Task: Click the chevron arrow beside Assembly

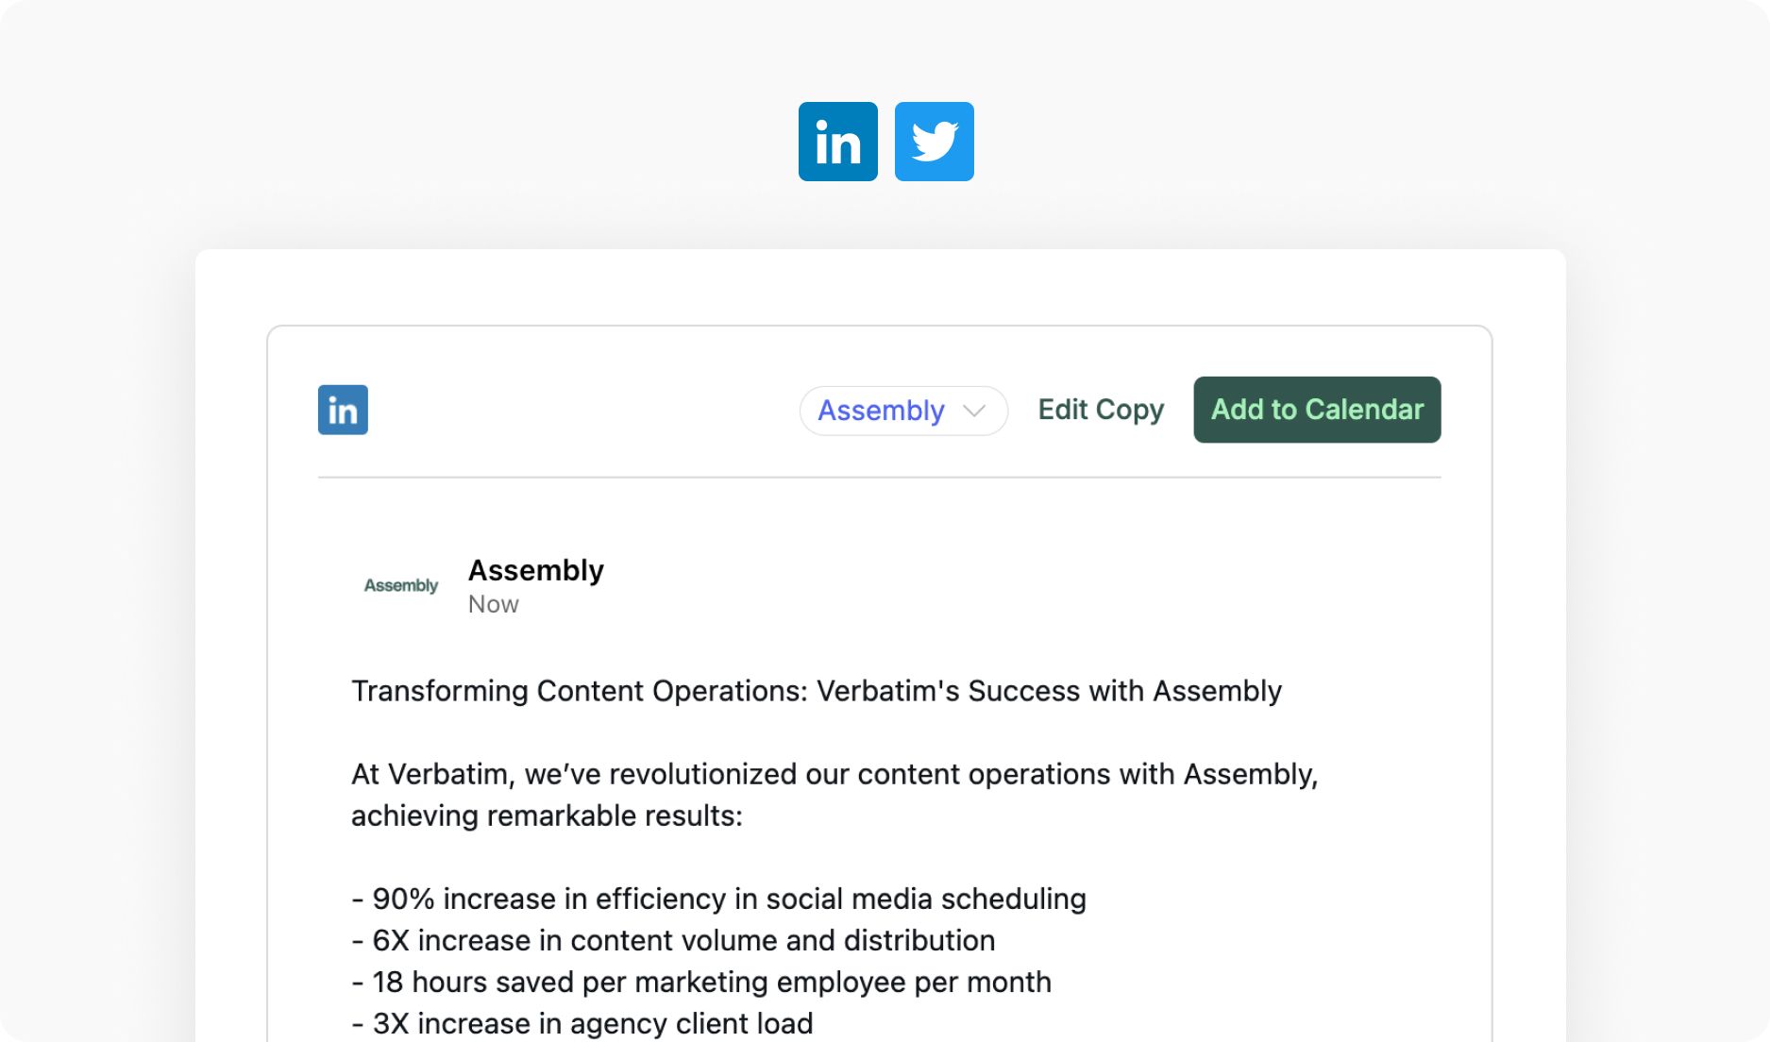Action: tap(974, 411)
